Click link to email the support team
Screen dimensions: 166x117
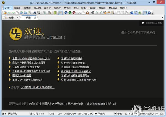click(x=47, y=104)
